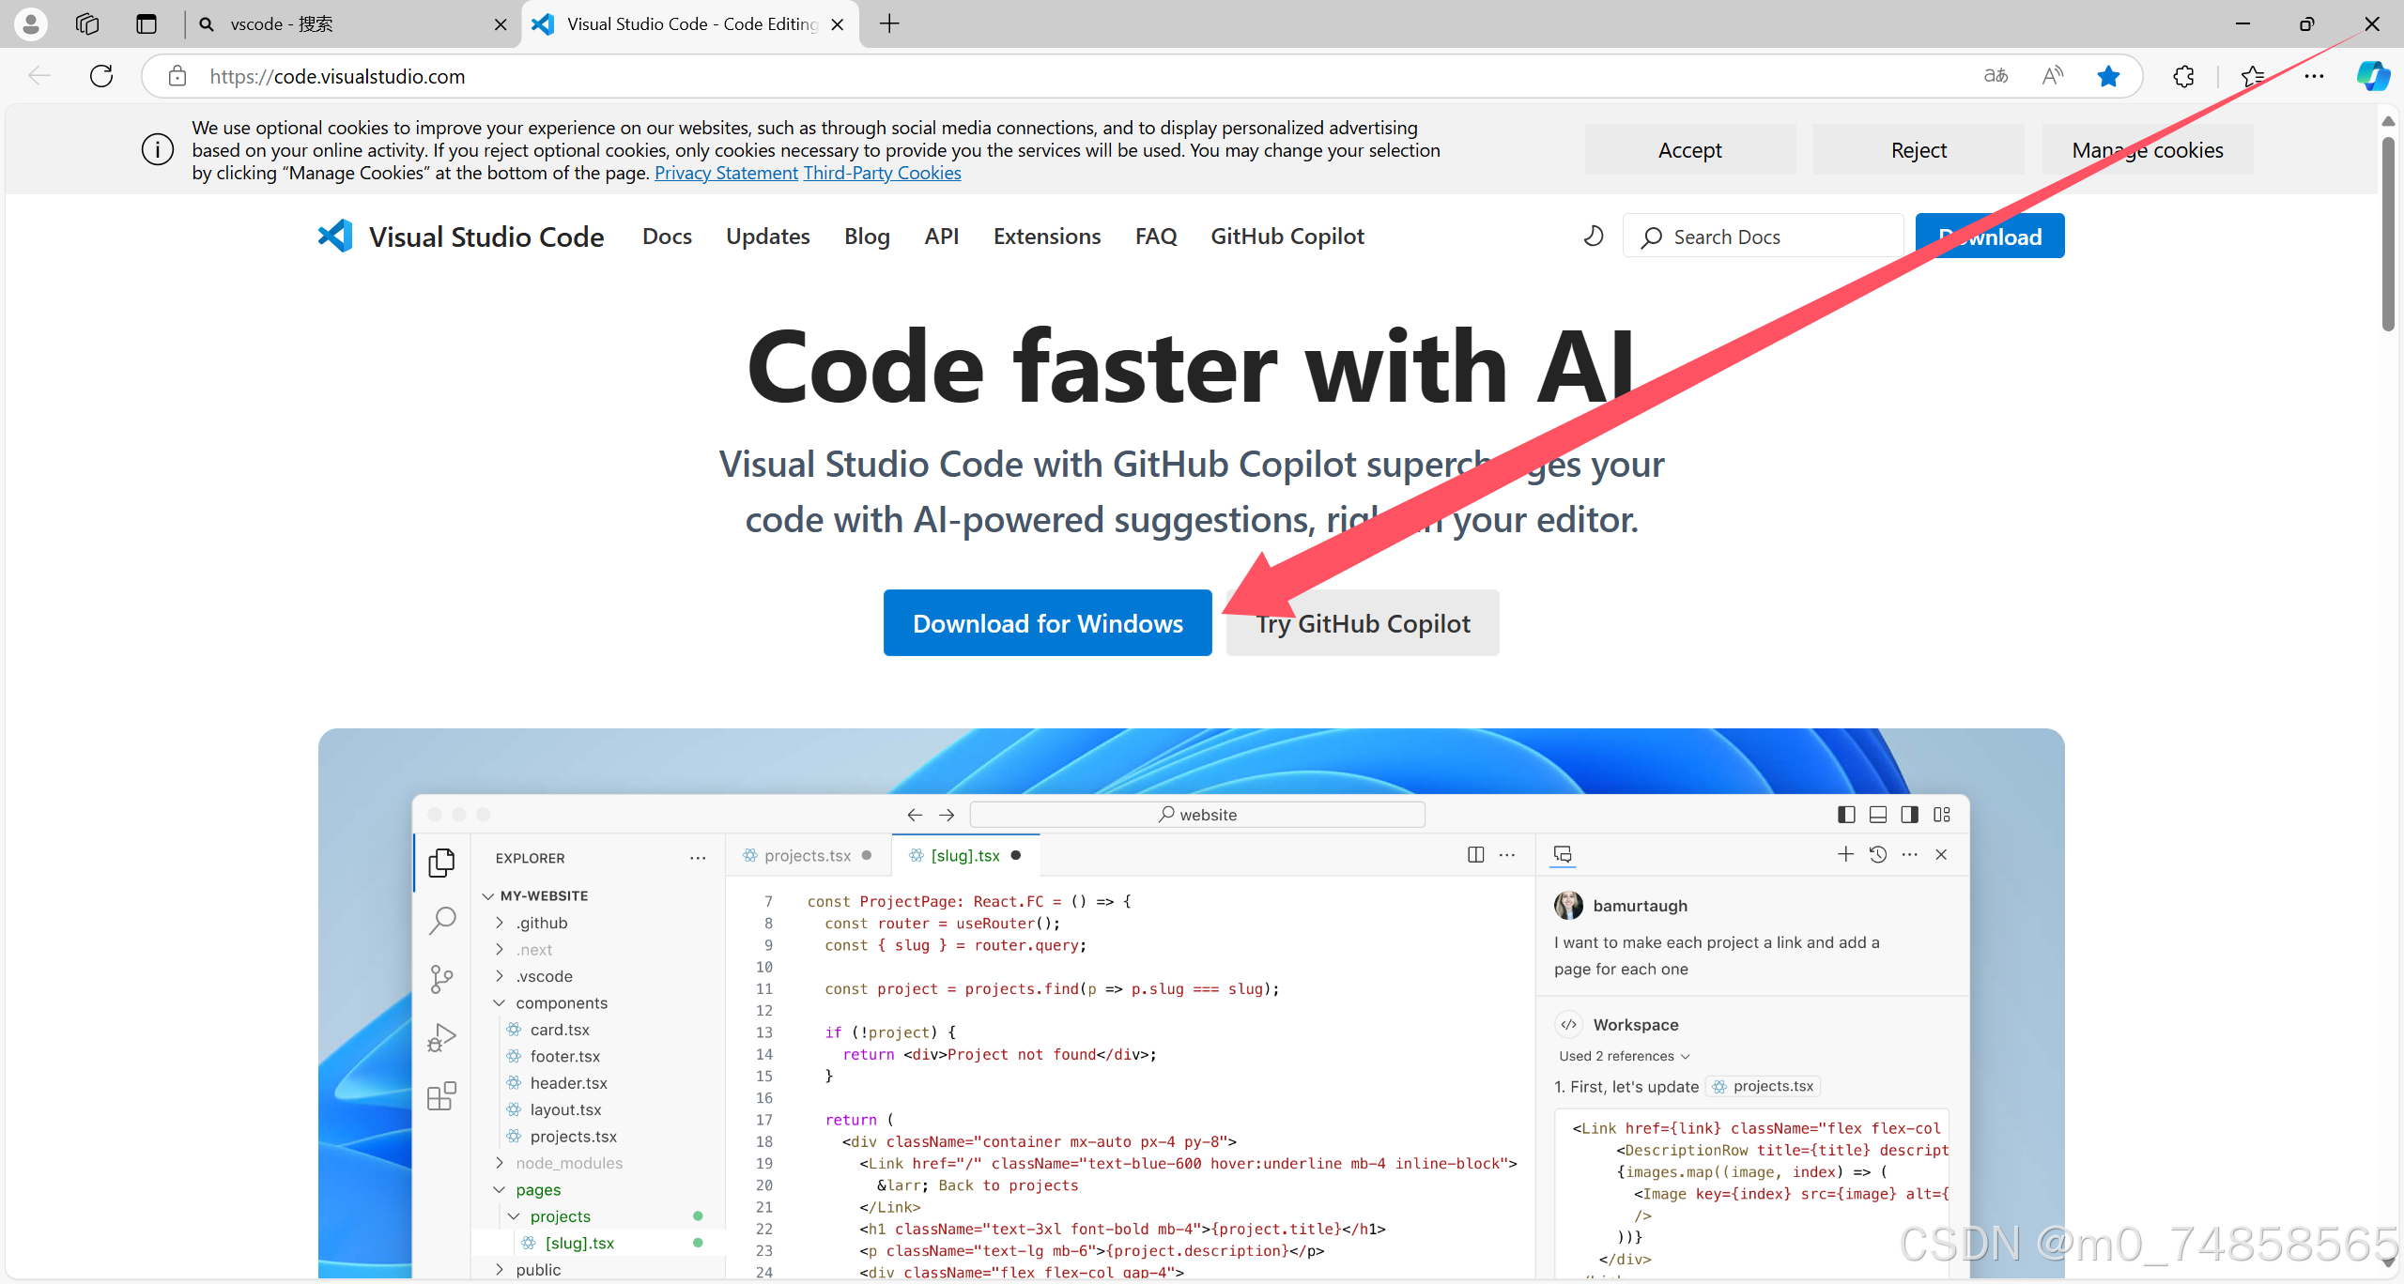Click the Download for Windows button
The height and width of the screenshot is (1284, 2404).
pyautogui.click(x=1046, y=622)
